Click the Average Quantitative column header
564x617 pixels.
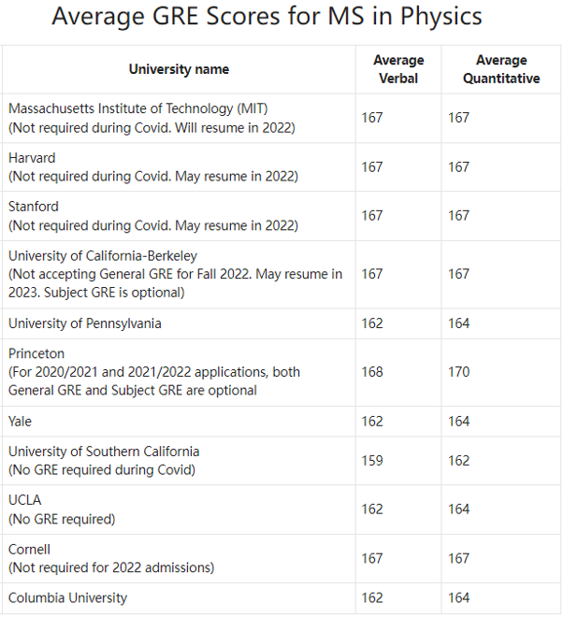(501, 69)
